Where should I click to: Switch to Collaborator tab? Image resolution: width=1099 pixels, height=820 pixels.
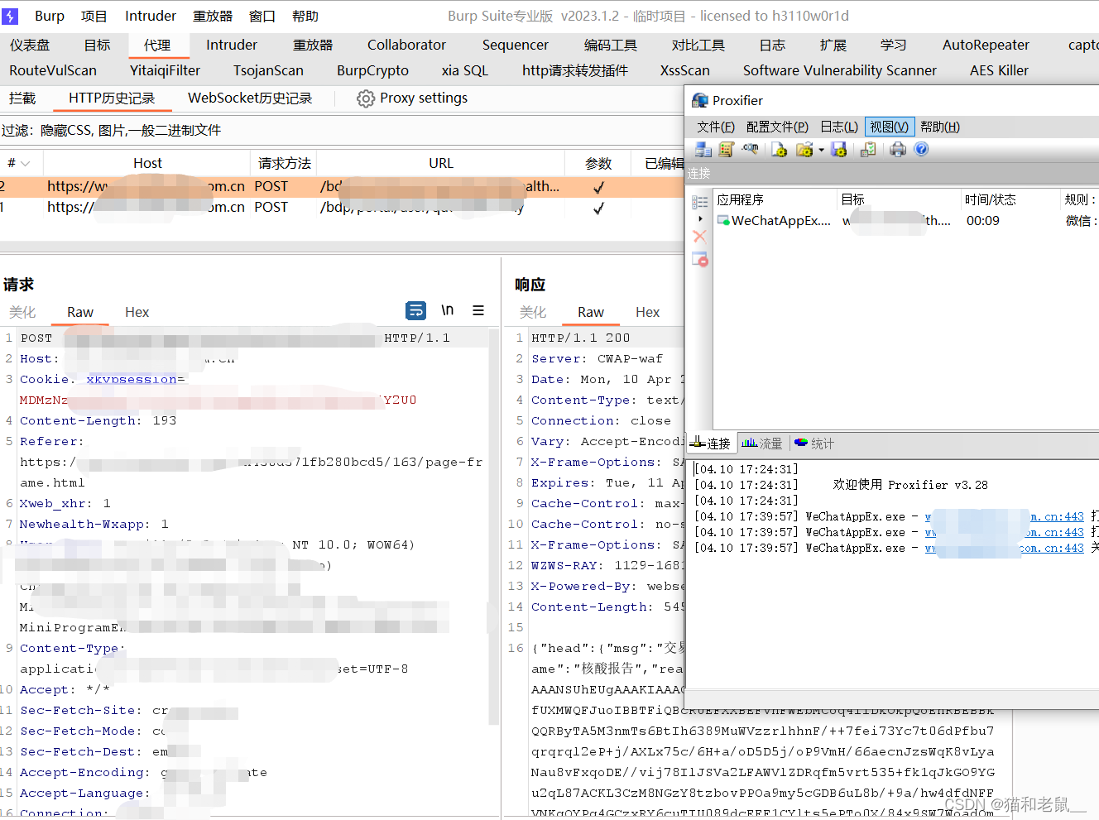pos(406,45)
